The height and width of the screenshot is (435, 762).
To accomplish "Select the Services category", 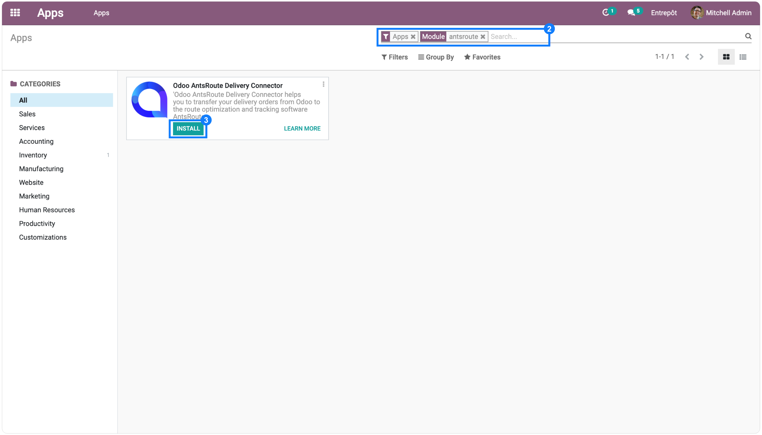I will (x=61, y=128).
